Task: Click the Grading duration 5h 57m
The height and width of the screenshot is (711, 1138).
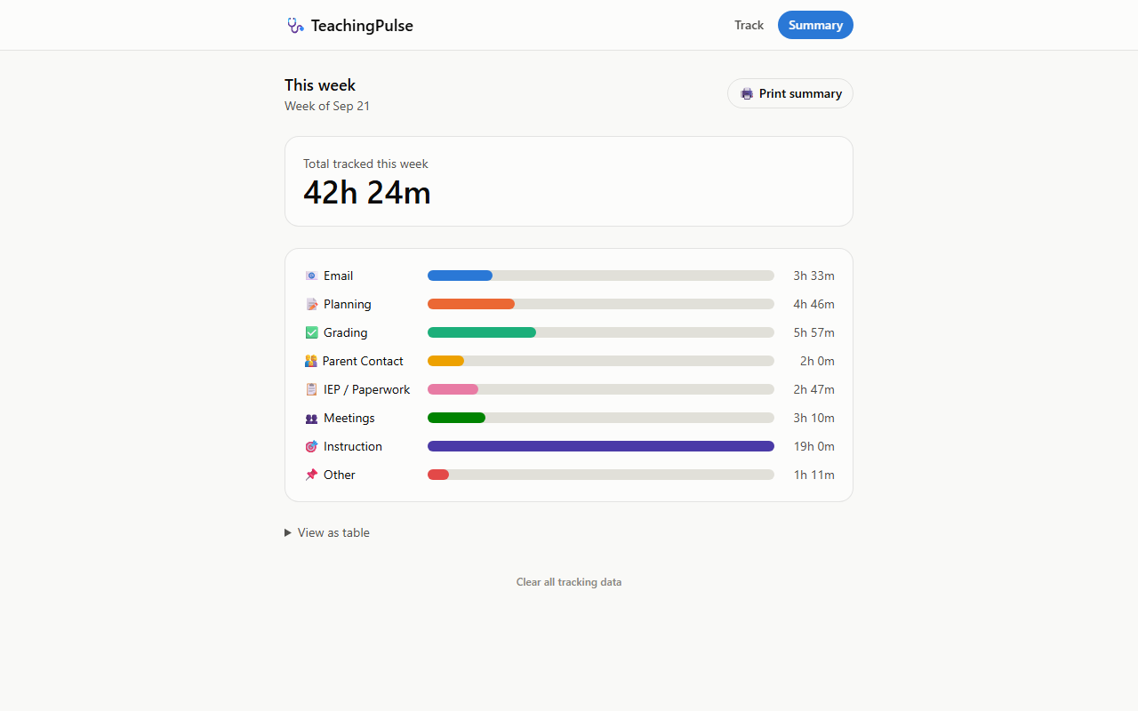Action: (814, 332)
